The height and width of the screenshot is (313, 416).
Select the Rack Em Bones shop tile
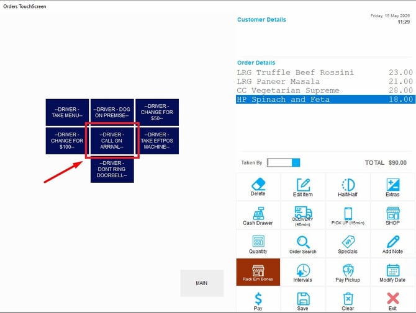pos(258,272)
